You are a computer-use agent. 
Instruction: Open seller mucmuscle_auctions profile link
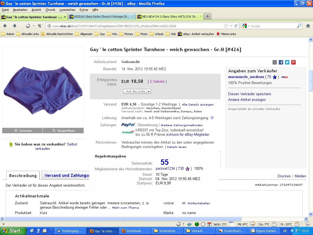246,77
